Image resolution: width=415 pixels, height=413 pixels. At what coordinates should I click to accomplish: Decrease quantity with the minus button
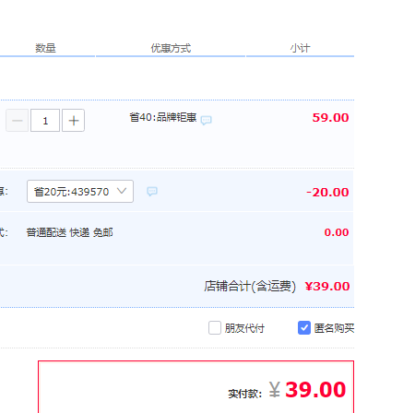pyautogui.click(x=18, y=121)
